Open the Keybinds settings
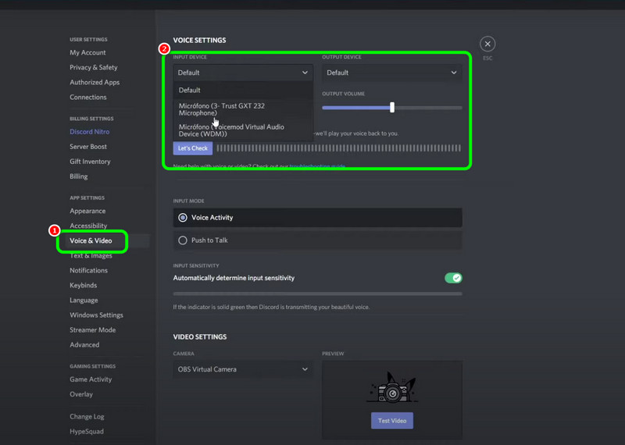625x445 pixels. click(x=83, y=286)
